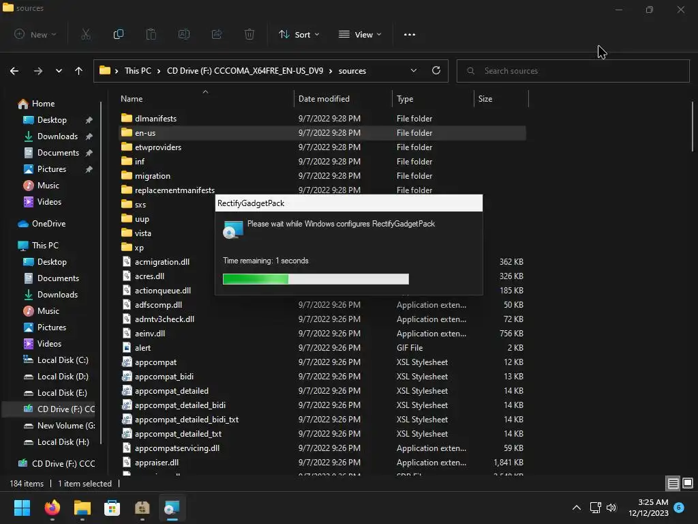Open the New dropdown menu

(35, 34)
